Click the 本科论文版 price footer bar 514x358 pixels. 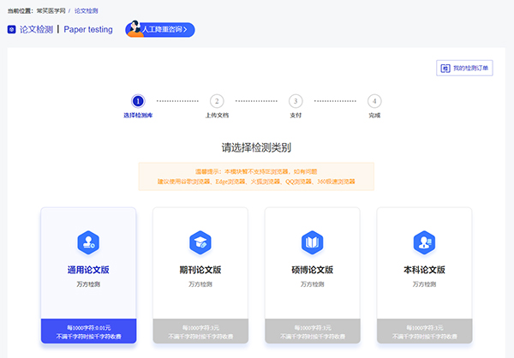(x=425, y=332)
